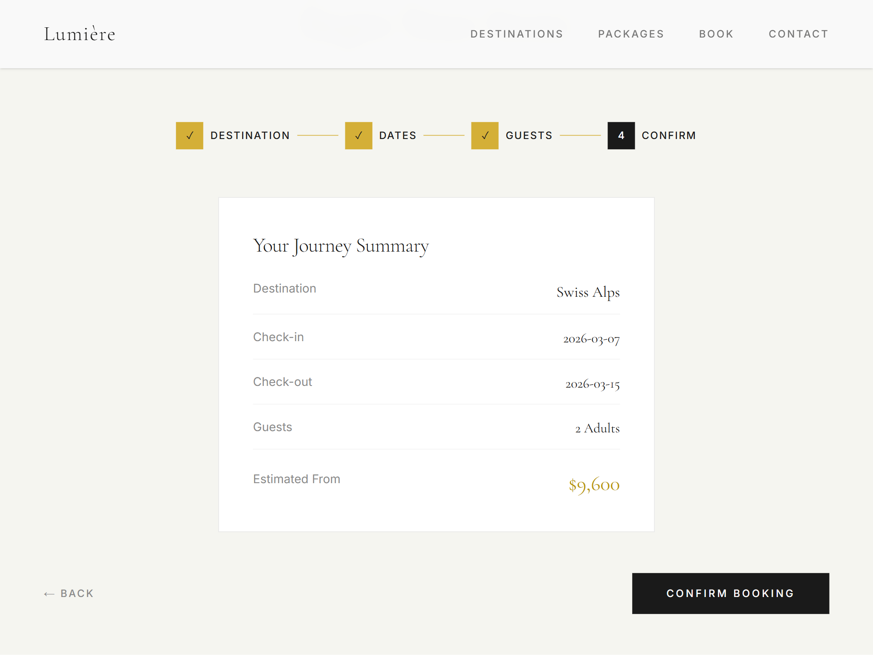The width and height of the screenshot is (873, 655).
Task: Click the Lumière logo
Action: click(x=80, y=34)
